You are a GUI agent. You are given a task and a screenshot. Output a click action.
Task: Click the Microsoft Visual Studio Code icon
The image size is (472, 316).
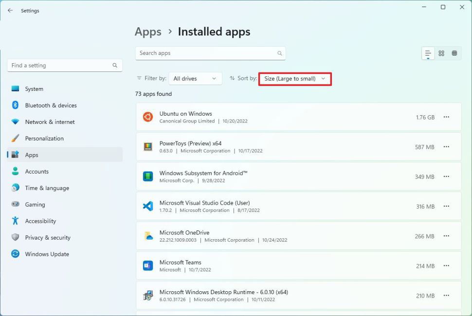(x=148, y=206)
